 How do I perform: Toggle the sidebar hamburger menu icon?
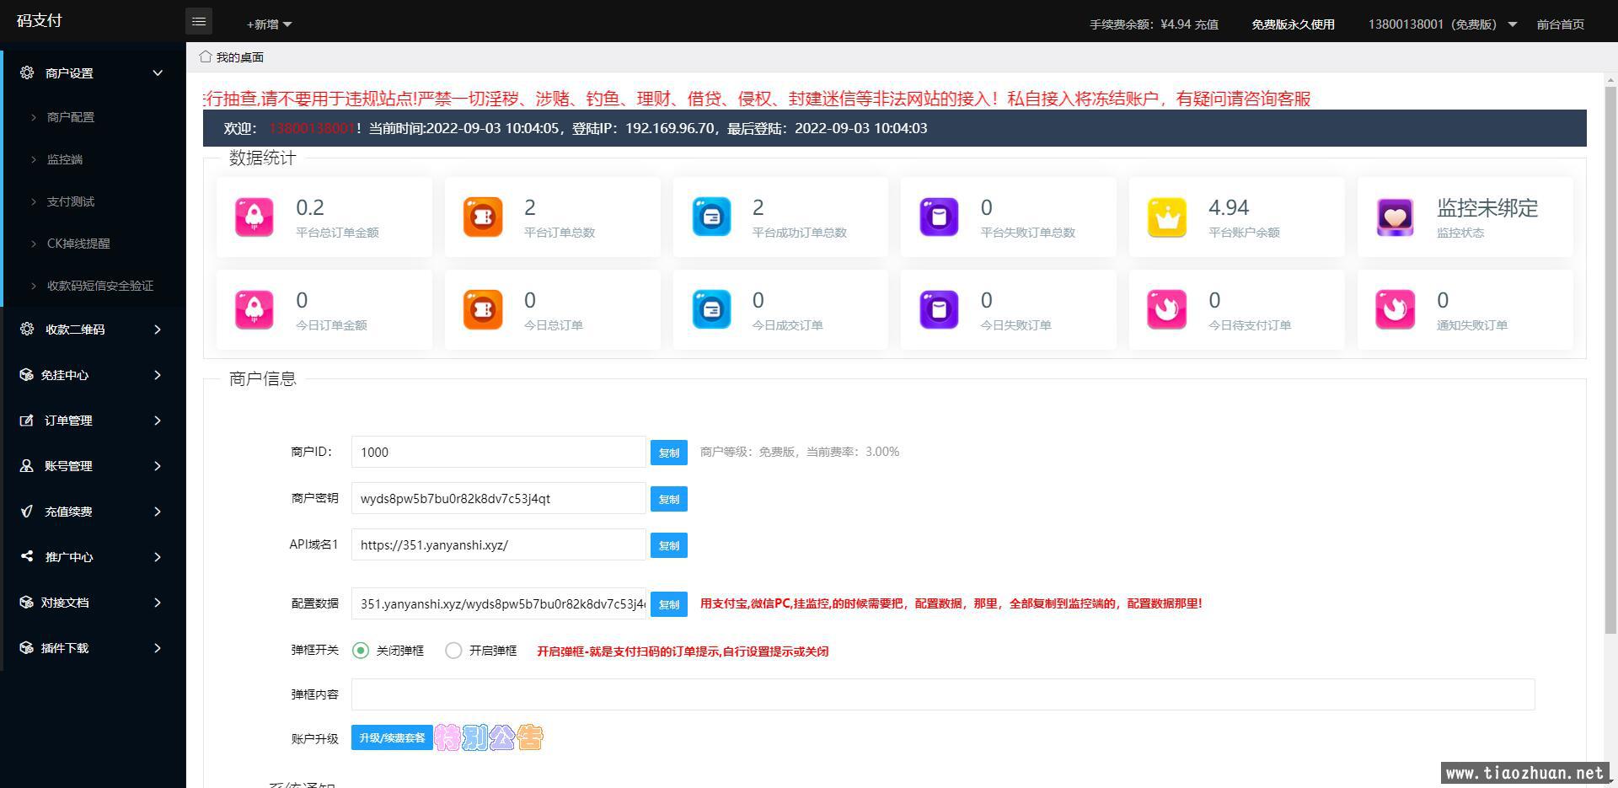click(199, 21)
